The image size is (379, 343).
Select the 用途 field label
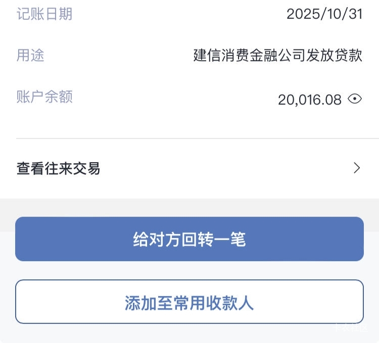click(30, 55)
